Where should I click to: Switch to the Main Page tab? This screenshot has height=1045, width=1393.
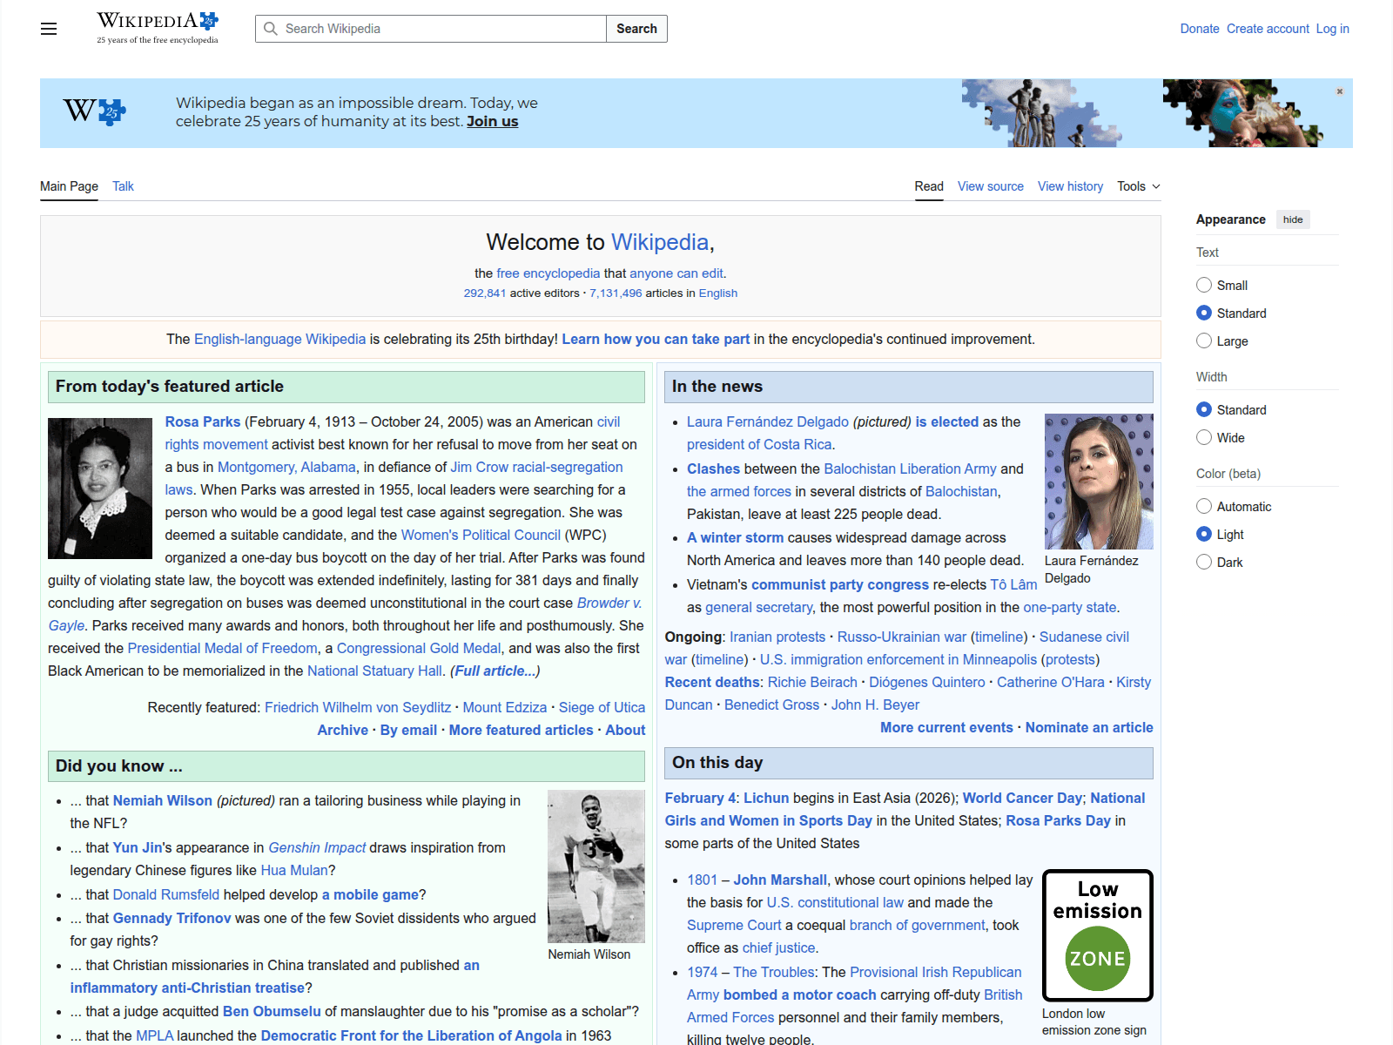tap(69, 186)
